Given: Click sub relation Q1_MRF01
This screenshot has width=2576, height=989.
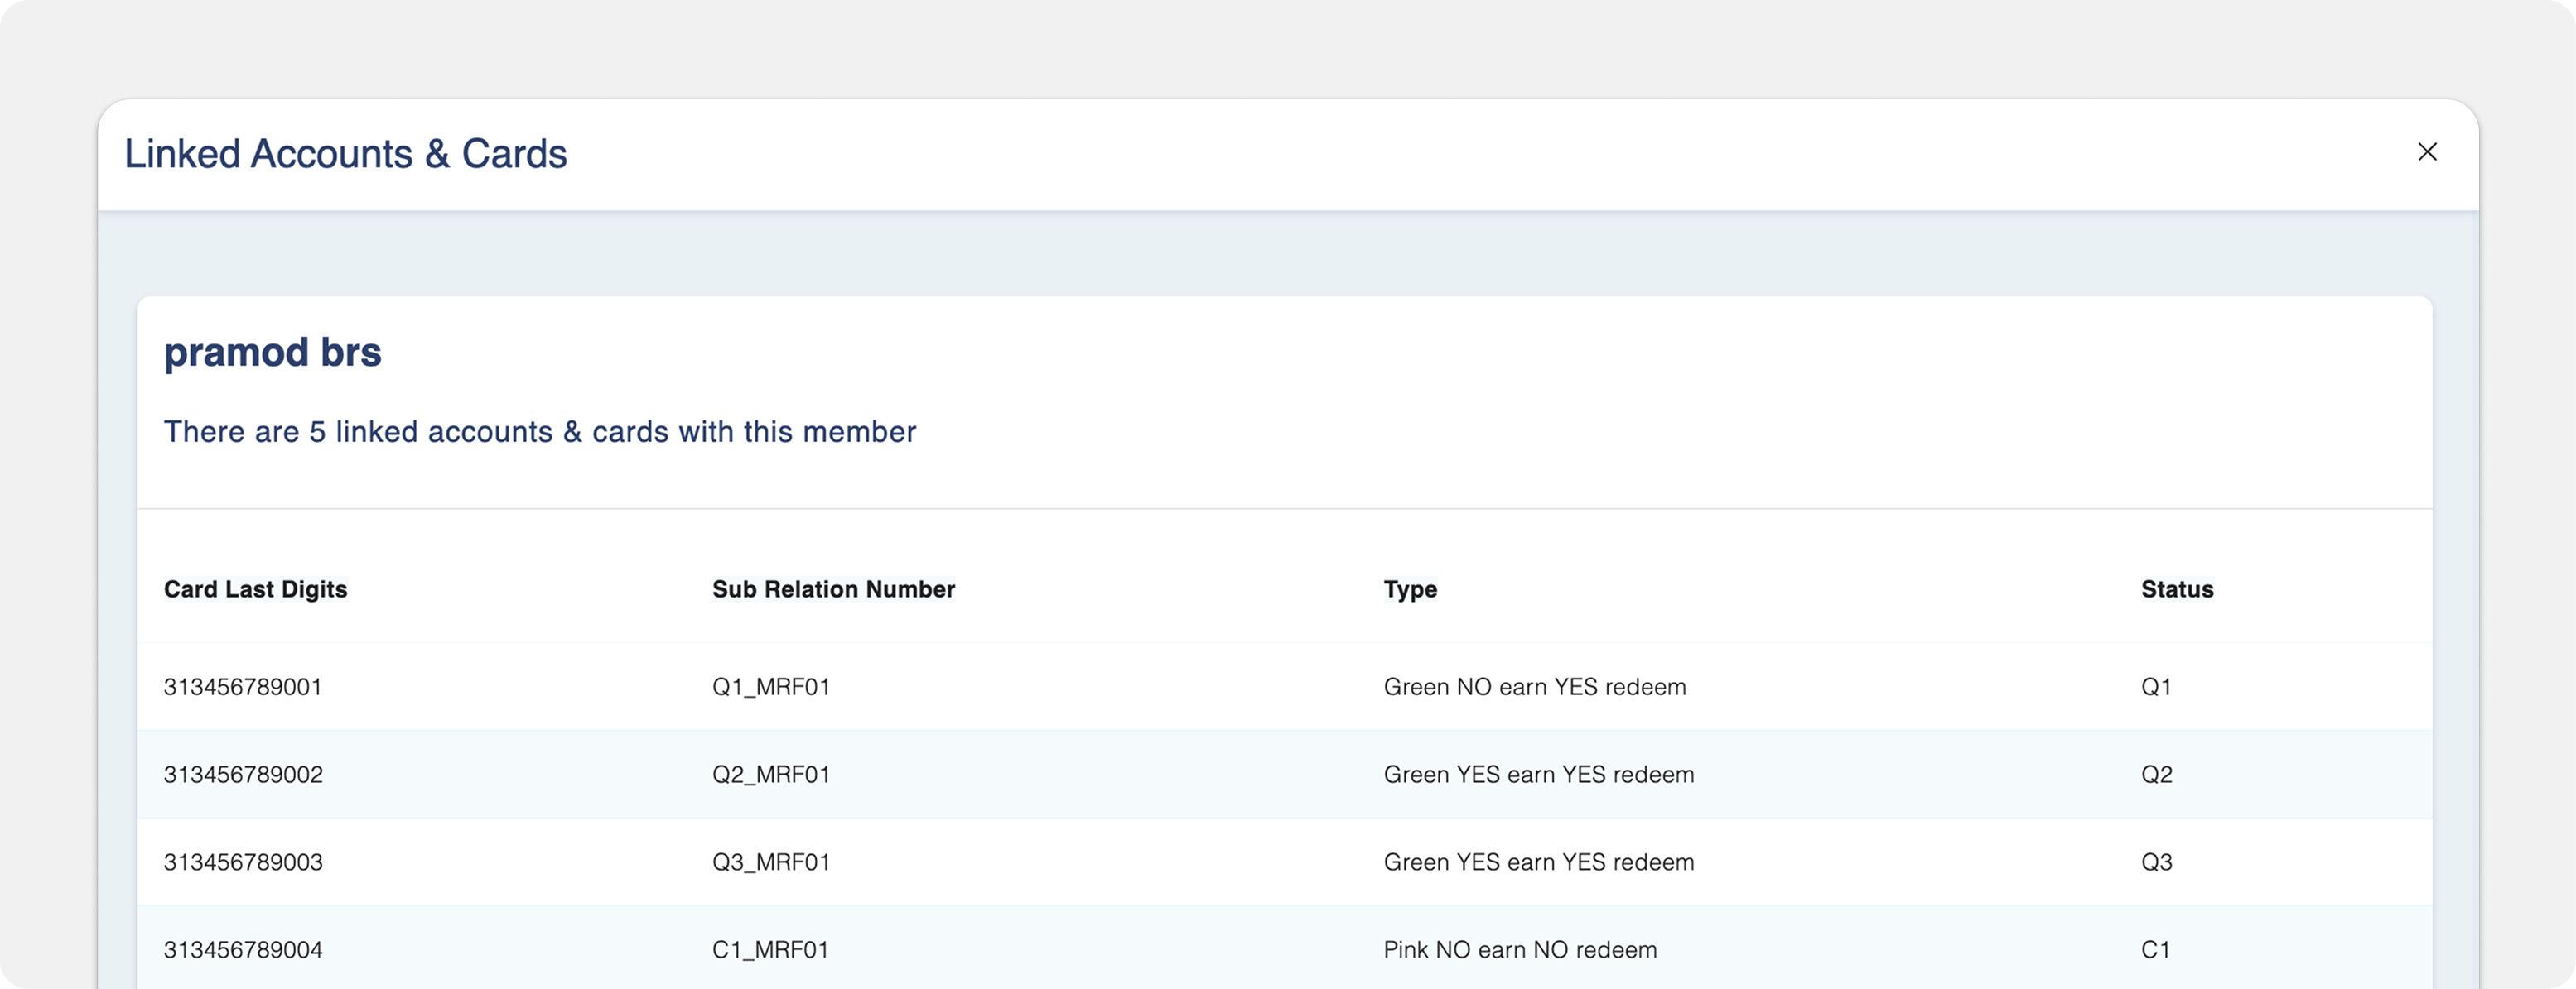Looking at the screenshot, I should pyautogui.click(x=771, y=687).
